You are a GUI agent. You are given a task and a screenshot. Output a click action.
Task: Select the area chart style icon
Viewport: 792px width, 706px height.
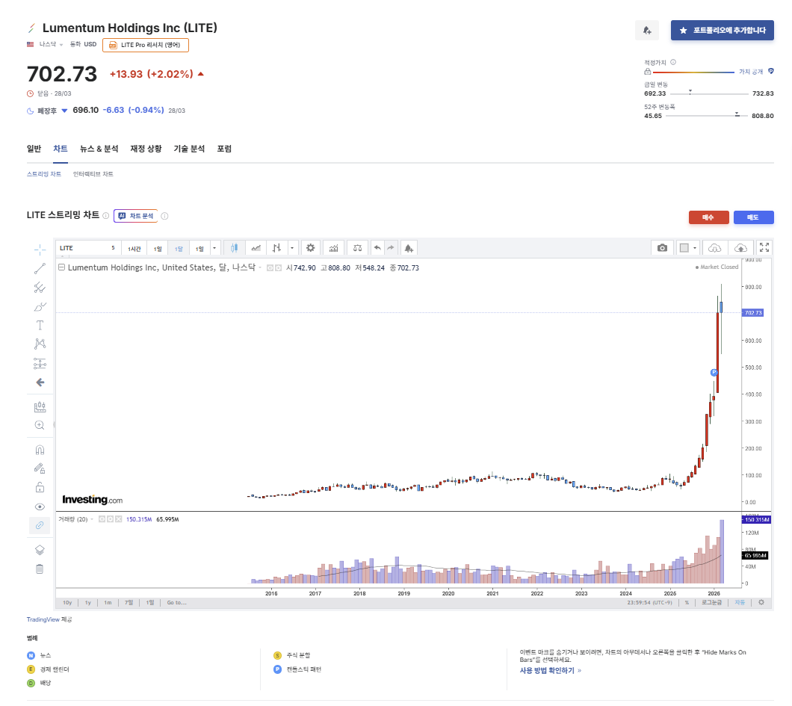point(256,248)
